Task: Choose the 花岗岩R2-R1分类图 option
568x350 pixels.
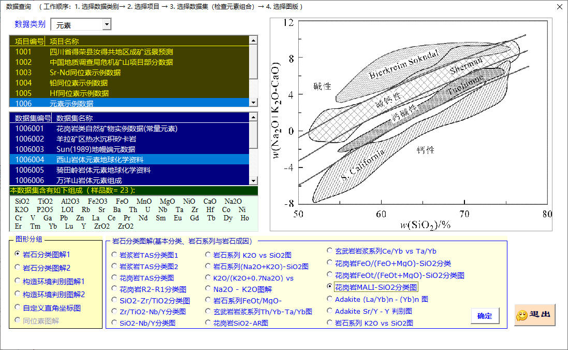Action: click(x=114, y=289)
